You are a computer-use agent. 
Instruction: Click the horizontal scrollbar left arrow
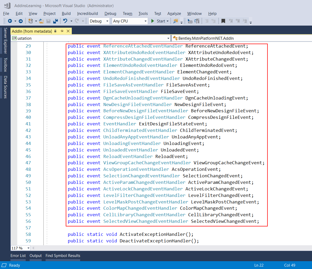point(33,248)
